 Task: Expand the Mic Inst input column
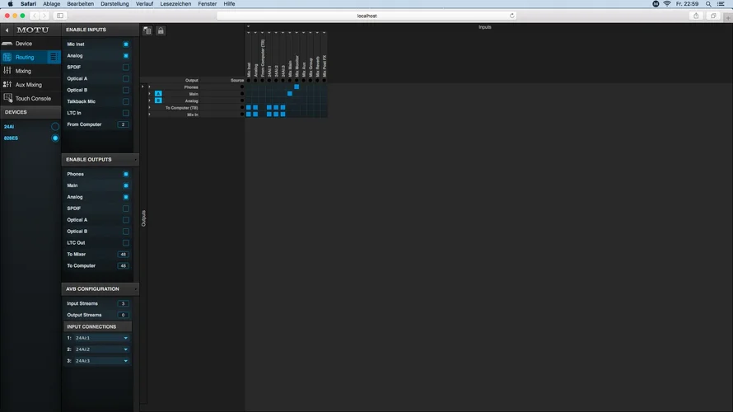click(248, 32)
